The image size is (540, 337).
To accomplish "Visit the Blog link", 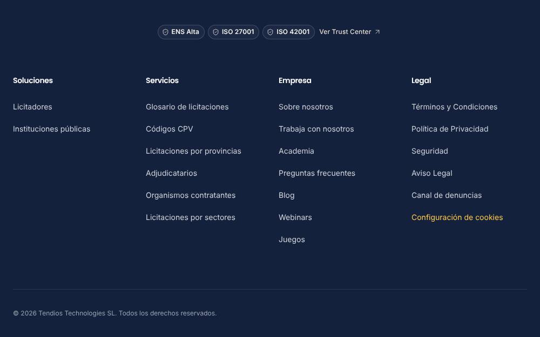I will pyautogui.click(x=287, y=195).
